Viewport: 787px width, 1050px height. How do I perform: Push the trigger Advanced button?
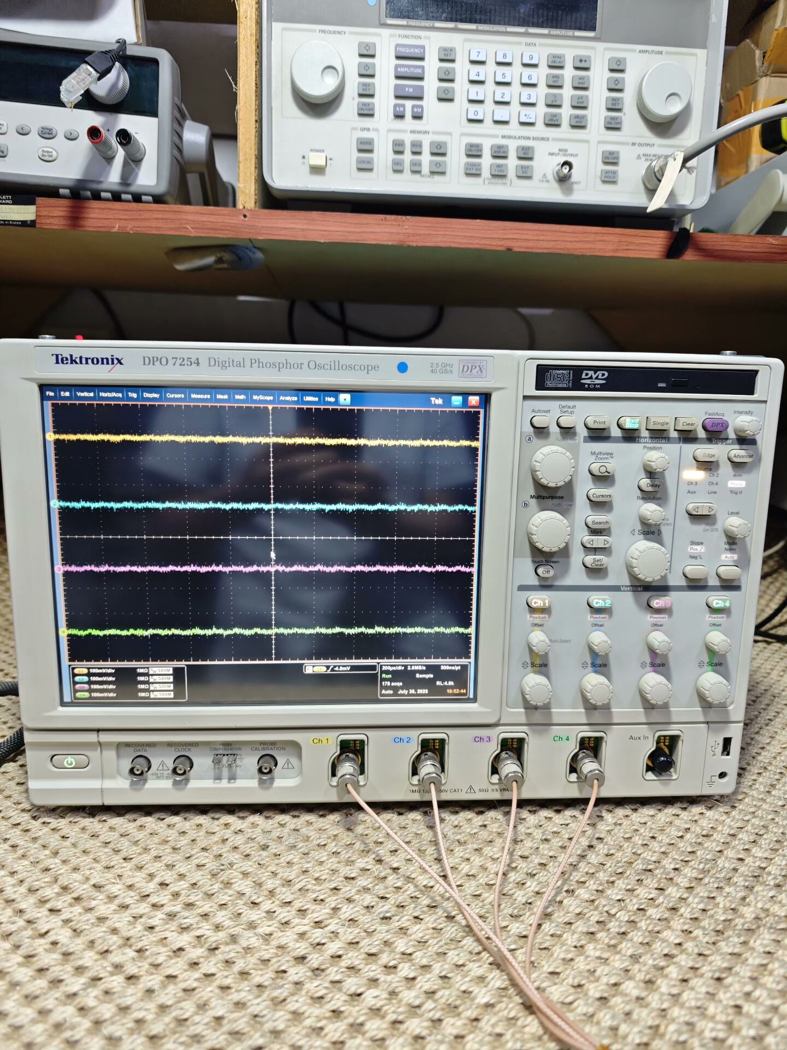(742, 456)
